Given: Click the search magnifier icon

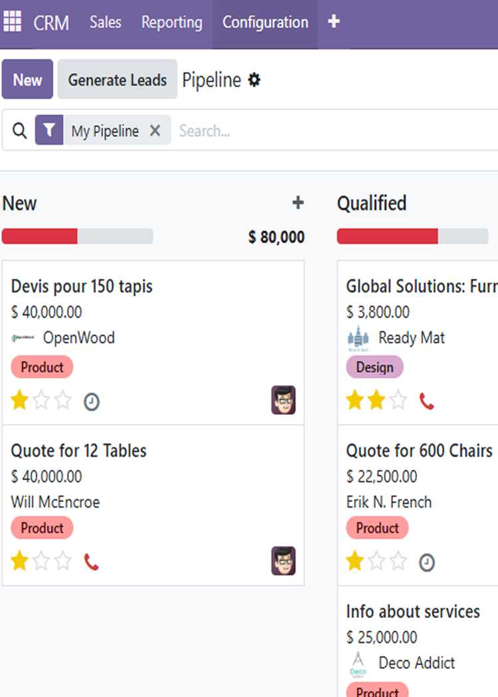Looking at the screenshot, I should pyautogui.click(x=20, y=131).
